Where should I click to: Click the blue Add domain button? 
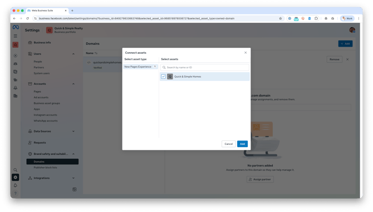click(345, 44)
